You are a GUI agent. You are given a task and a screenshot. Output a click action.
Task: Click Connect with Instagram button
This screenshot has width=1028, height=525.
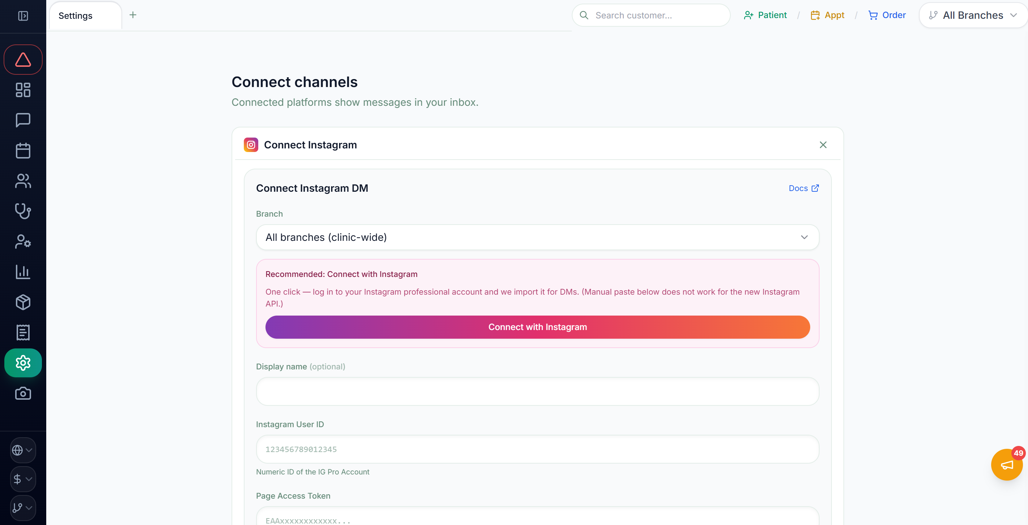click(x=537, y=327)
